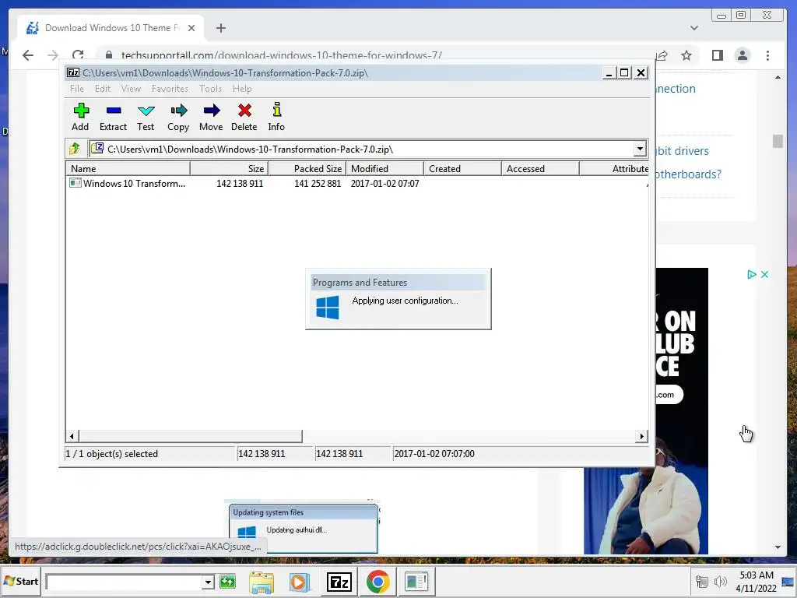
Task: Click packed size 141 252 881
Action: pyautogui.click(x=318, y=183)
